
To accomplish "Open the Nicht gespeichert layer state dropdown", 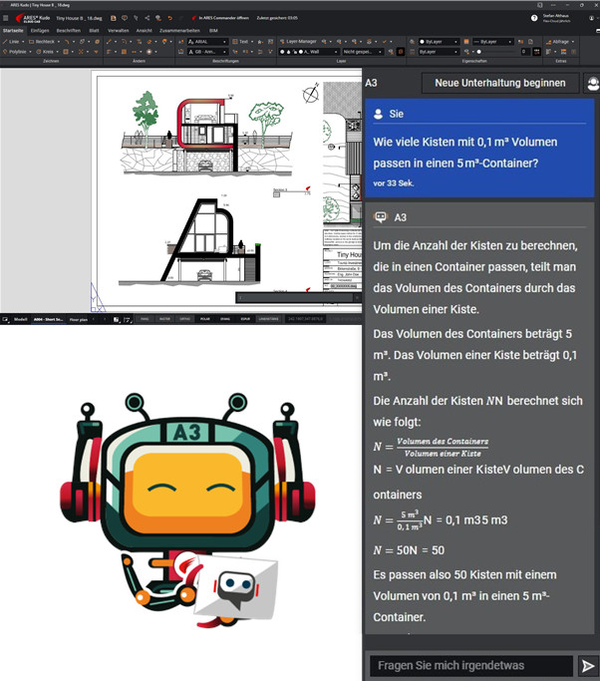I will (363, 52).
